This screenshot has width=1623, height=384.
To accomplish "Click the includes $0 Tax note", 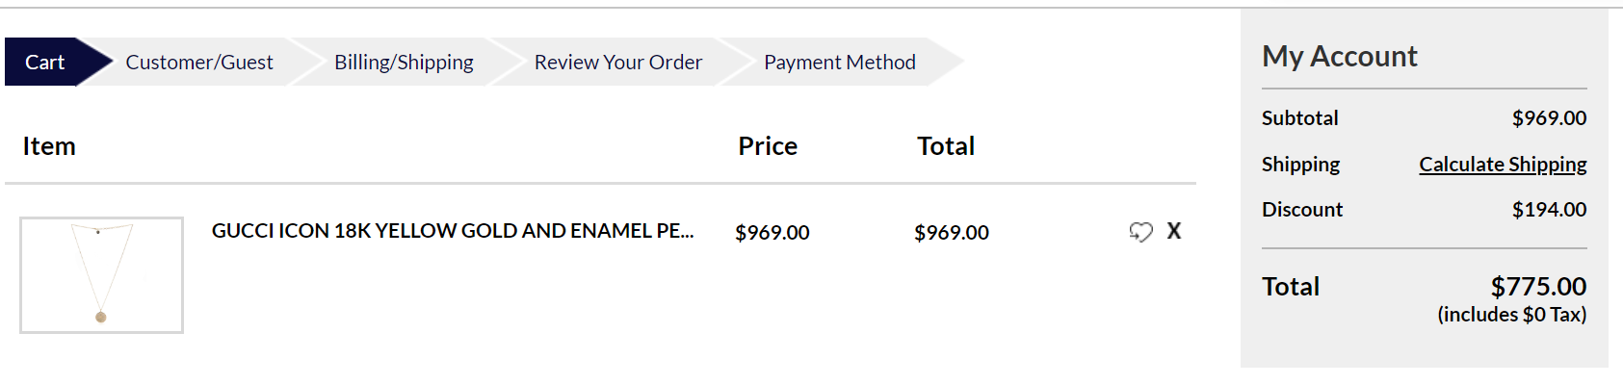I will point(1512,315).
